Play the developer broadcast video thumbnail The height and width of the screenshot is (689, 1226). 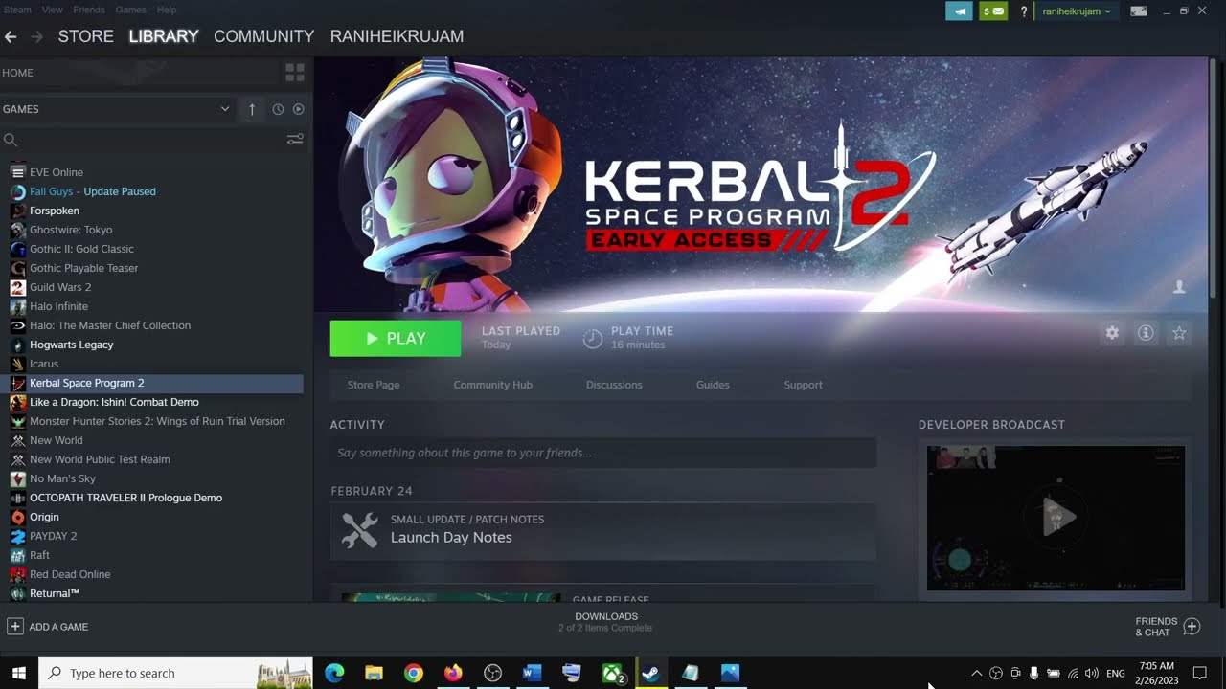pos(1056,518)
